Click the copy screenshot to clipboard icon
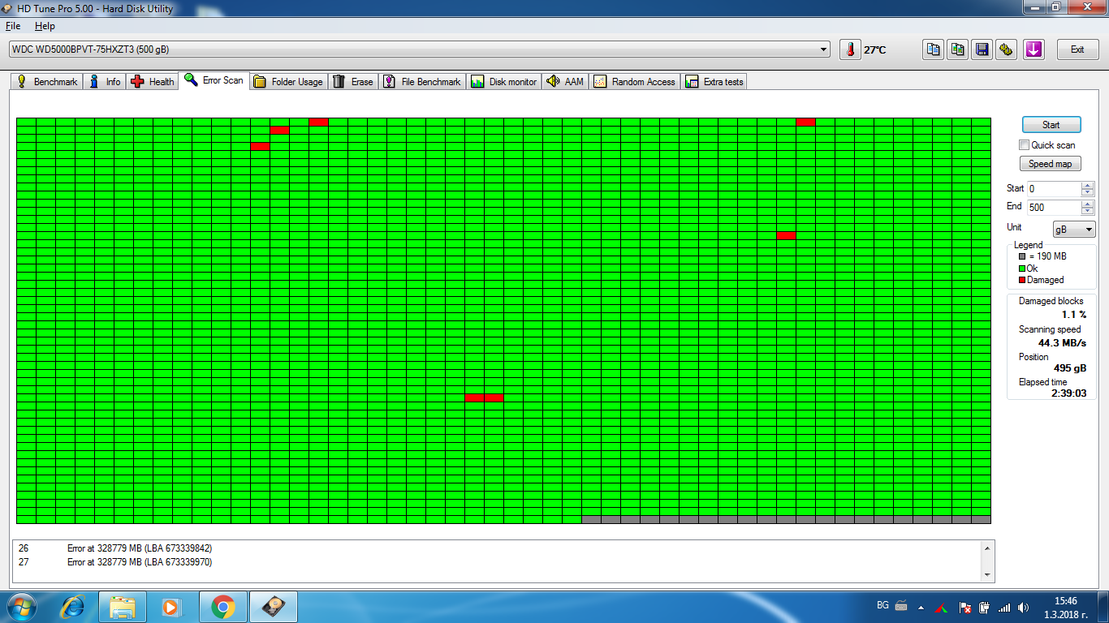Image resolution: width=1109 pixels, height=623 pixels. [958, 49]
